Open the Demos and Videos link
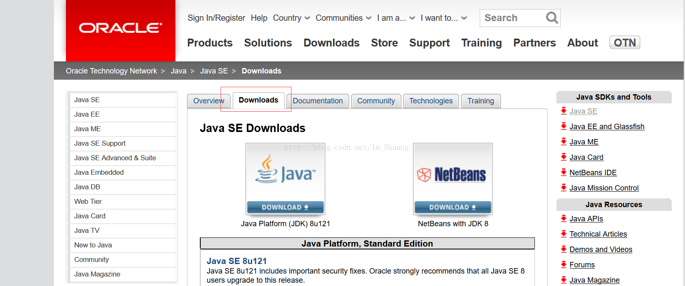The width and height of the screenshot is (685, 286). pyautogui.click(x=600, y=249)
